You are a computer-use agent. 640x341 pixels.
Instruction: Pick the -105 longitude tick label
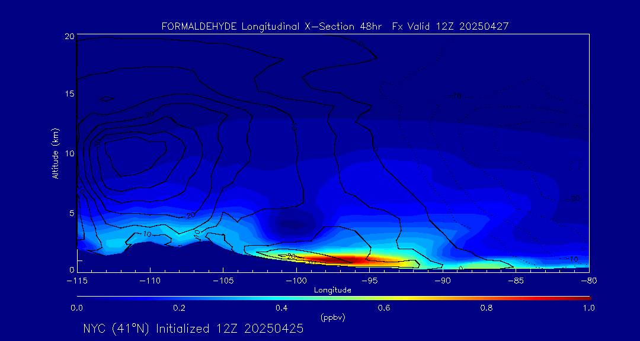point(223,281)
